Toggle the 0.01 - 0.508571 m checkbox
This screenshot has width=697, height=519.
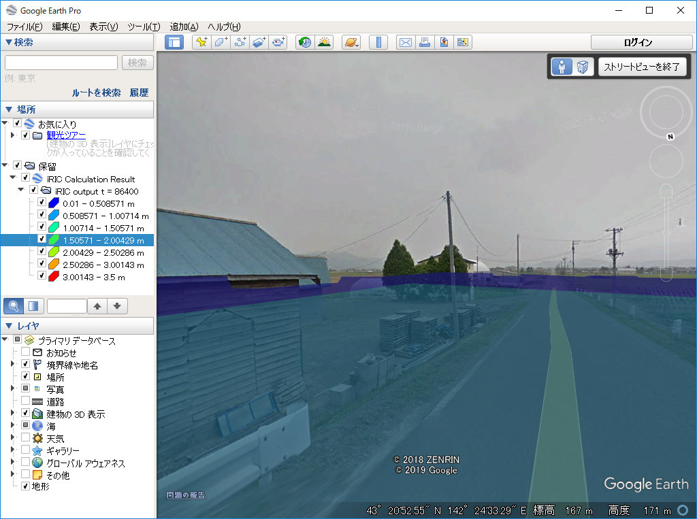click(x=42, y=203)
